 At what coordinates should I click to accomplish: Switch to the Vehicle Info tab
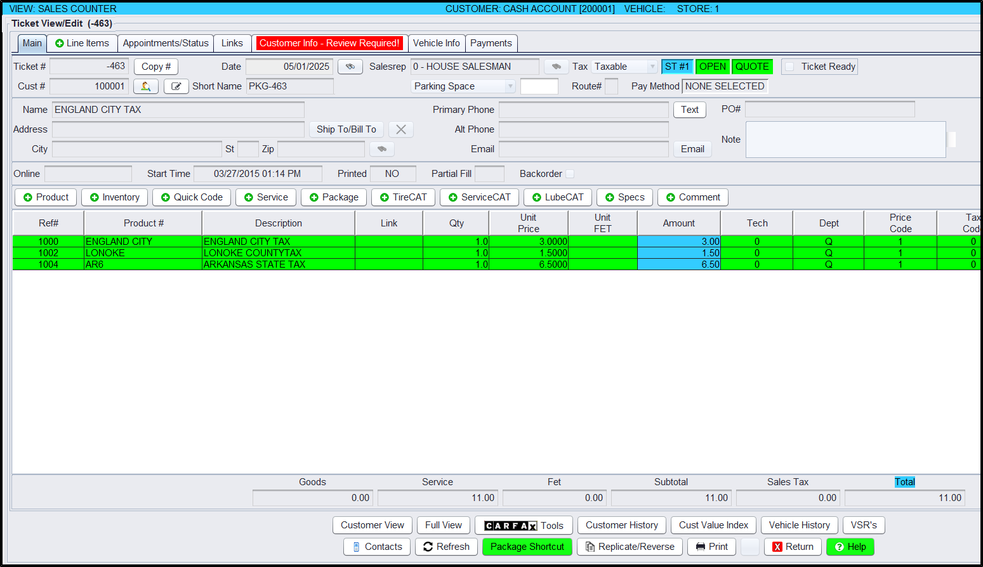[x=436, y=43]
